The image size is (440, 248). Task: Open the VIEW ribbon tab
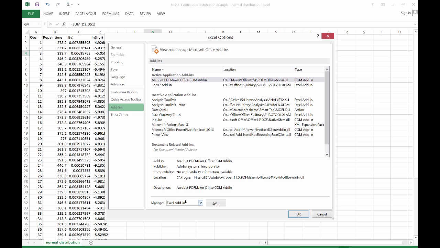click(161, 14)
